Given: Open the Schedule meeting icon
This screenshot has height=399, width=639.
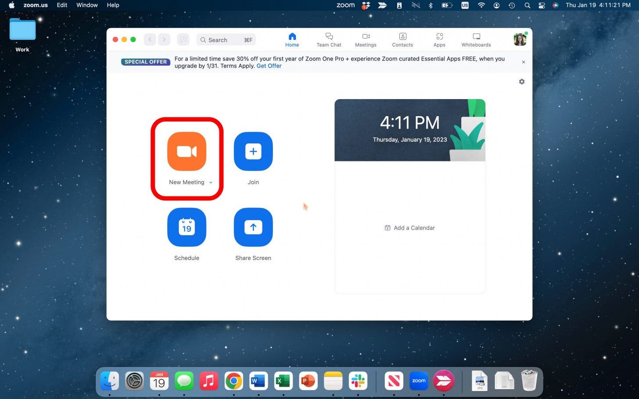Looking at the screenshot, I should tap(187, 227).
